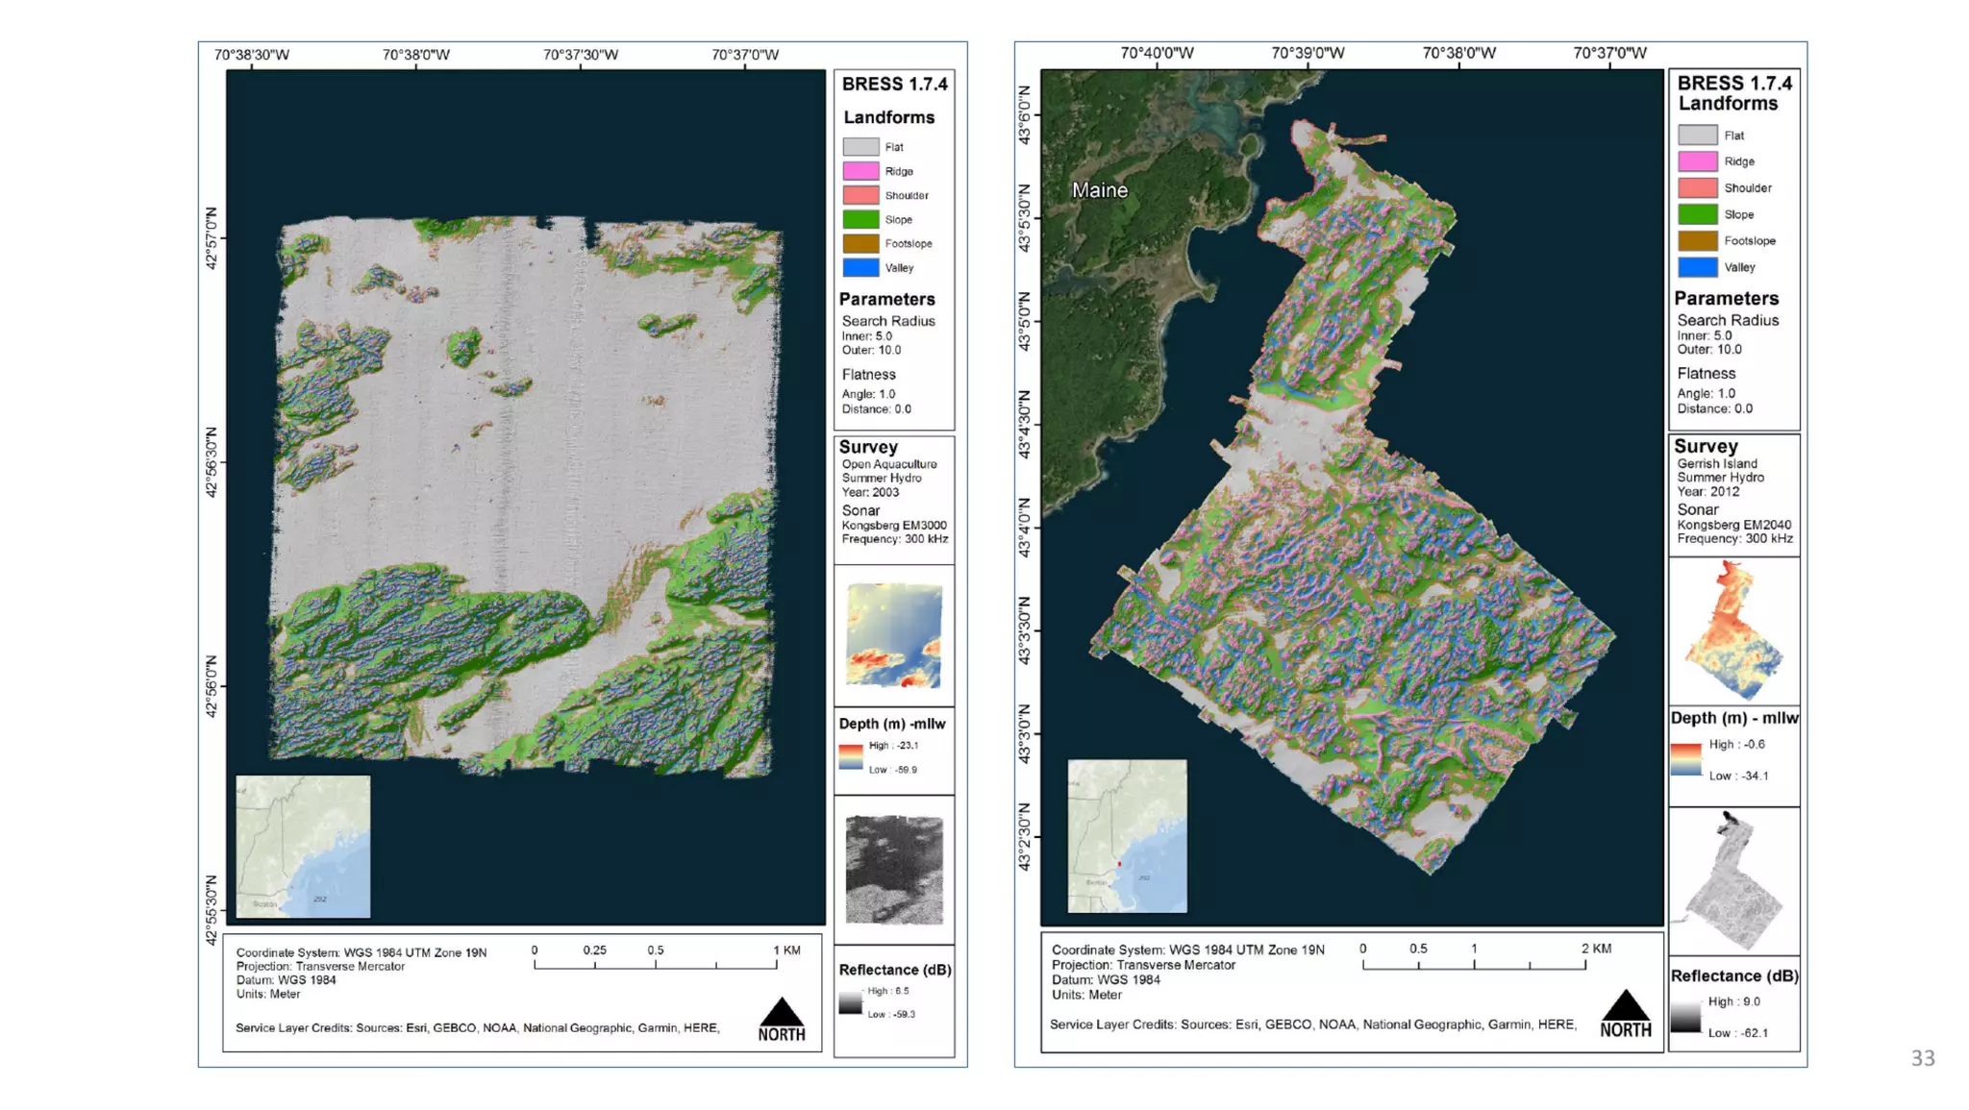Image resolution: width=1969 pixels, height=1110 pixels.
Task: Click slide page number 33
Action: pyautogui.click(x=1922, y=1058)
